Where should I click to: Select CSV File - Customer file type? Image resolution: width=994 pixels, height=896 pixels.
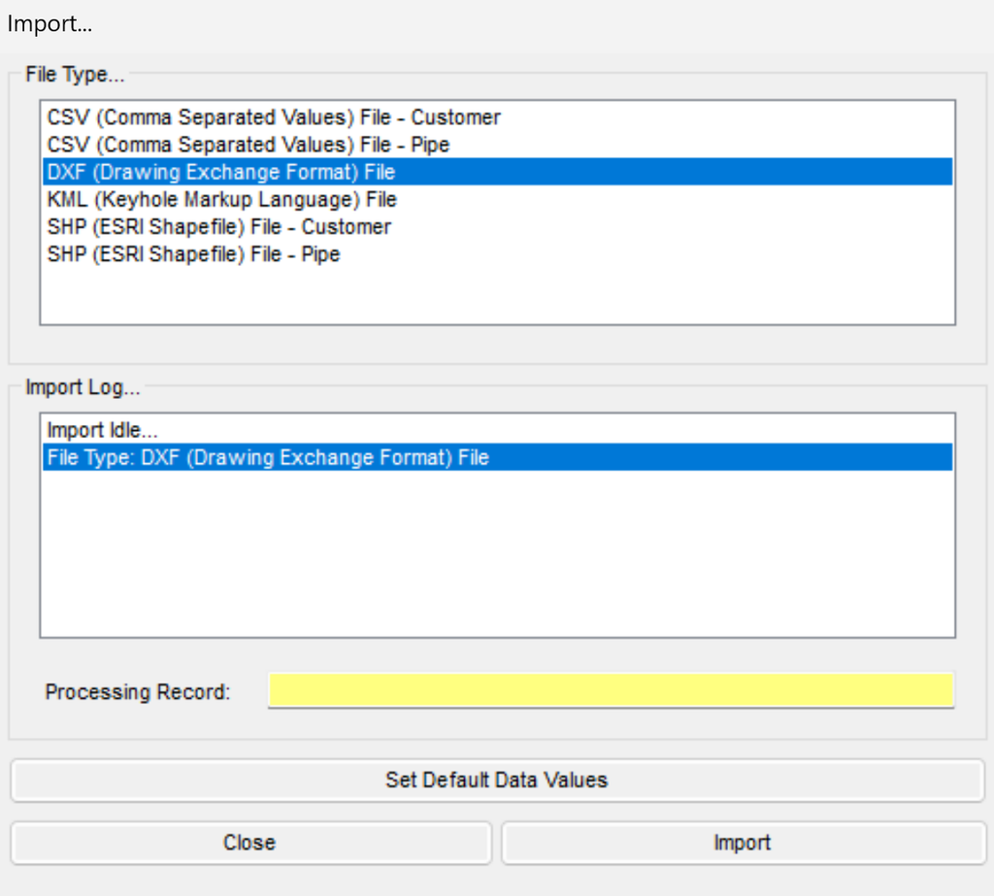498,117
